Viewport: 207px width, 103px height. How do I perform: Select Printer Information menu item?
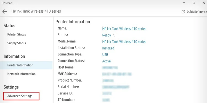(x=26, y=65)
